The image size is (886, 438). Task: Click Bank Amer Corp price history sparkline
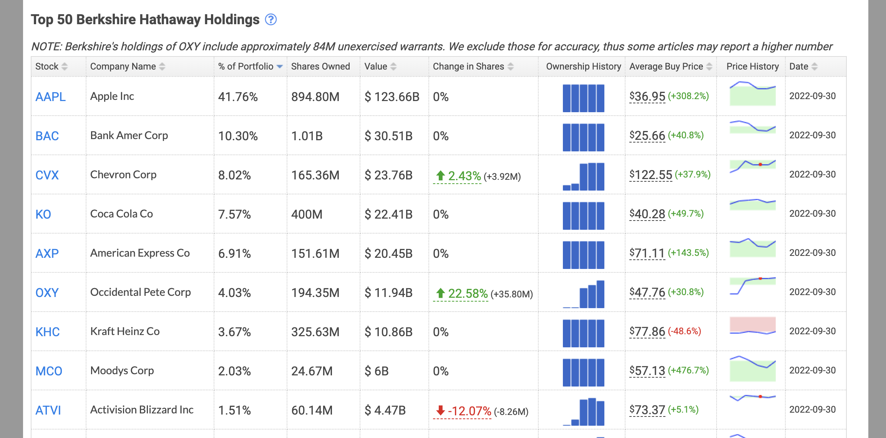pyautogui.click(x=752, y=127)
